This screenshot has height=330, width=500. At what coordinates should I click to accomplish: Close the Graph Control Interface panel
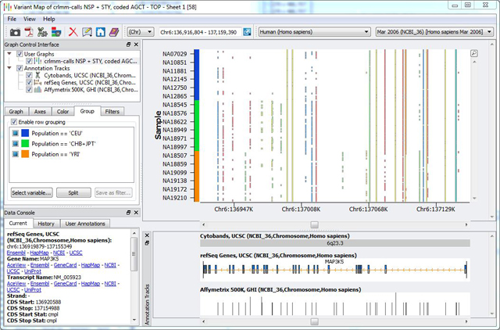coord(136,45)
